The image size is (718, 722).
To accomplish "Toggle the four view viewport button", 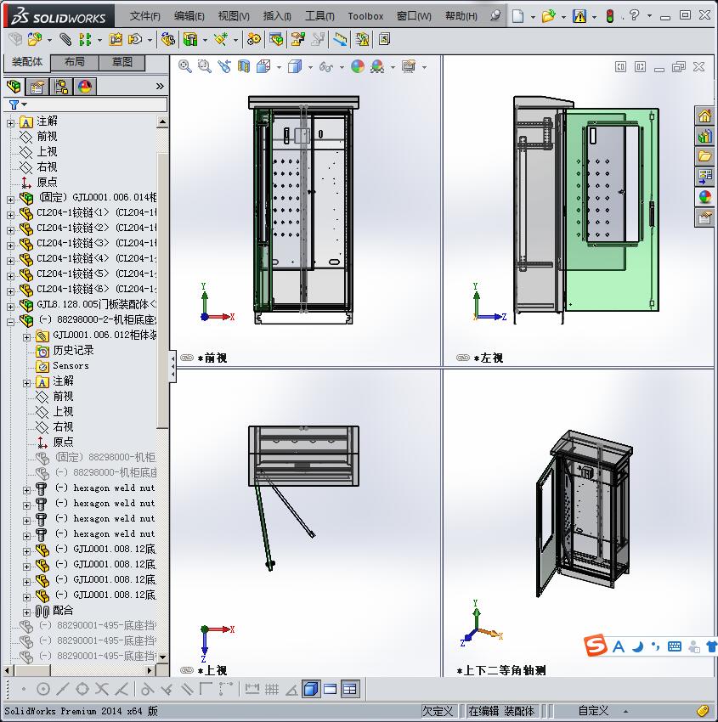I will [350, 690].
